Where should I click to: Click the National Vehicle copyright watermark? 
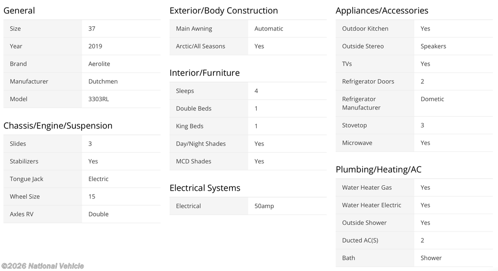click(42, 266)
